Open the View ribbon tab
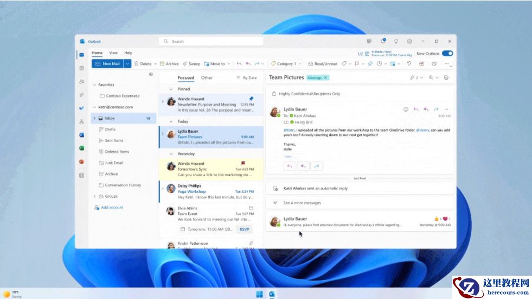Image resolution: width=532 pixels, height=299 pixels. 113,53
